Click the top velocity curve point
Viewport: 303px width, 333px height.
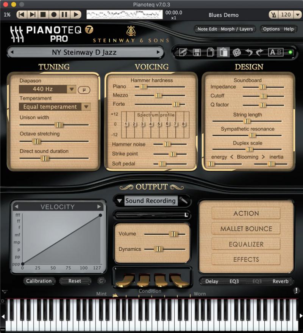(x=100, y=215)
